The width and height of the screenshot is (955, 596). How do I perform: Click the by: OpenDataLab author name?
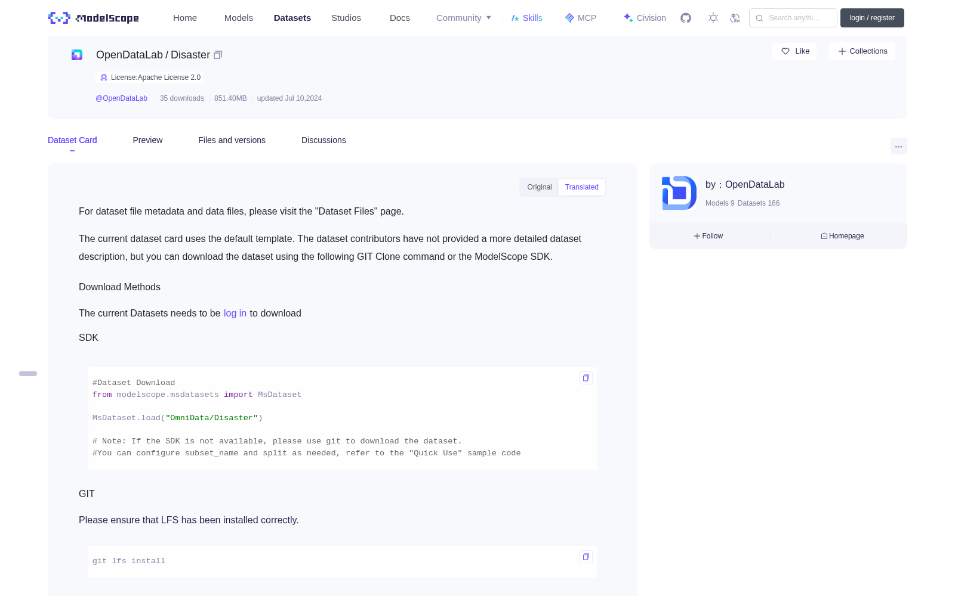pos(745,185)
